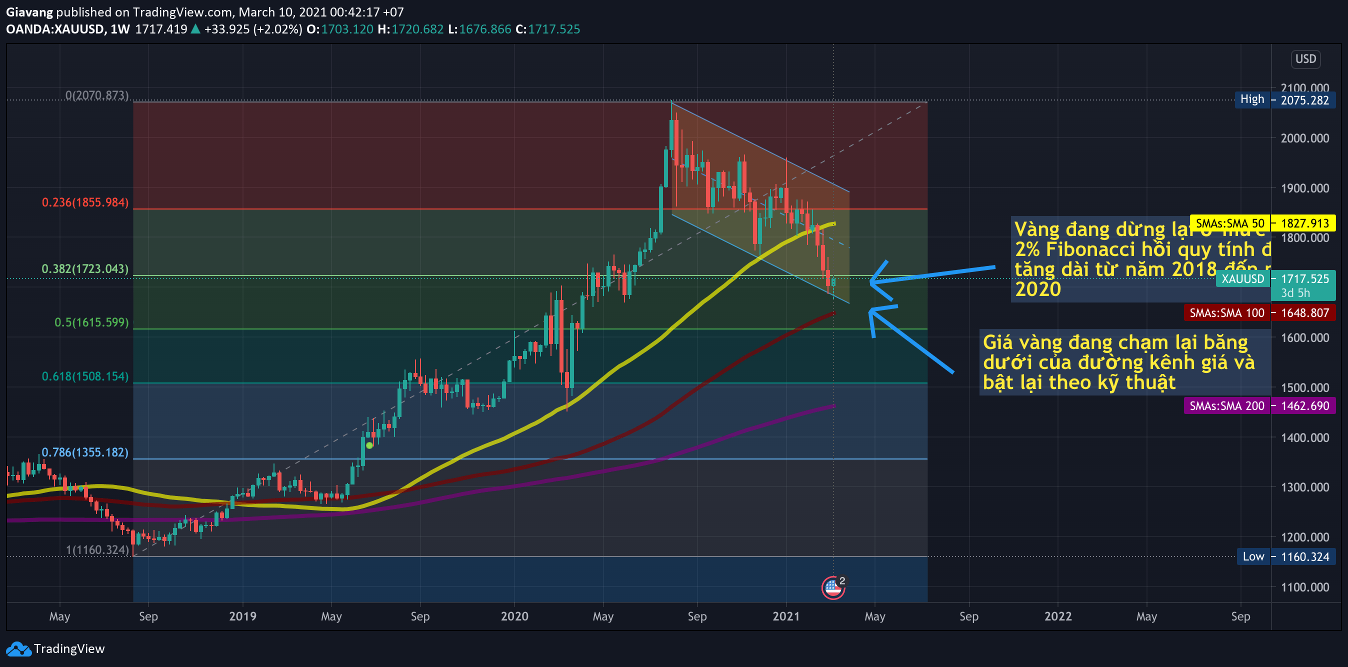1348x667 pixels.
Task: Select the 0.786(1355.182) Fibonacci level label
Action: pos(85,452)
